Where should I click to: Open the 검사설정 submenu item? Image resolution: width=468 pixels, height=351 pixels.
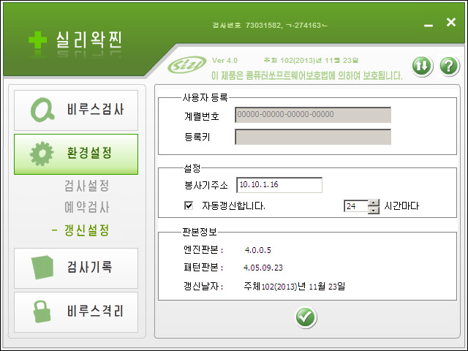(86, 186)
